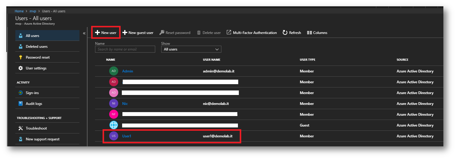
Task: Click the Sign-ins arrow icon
Action: pos(20,93)
